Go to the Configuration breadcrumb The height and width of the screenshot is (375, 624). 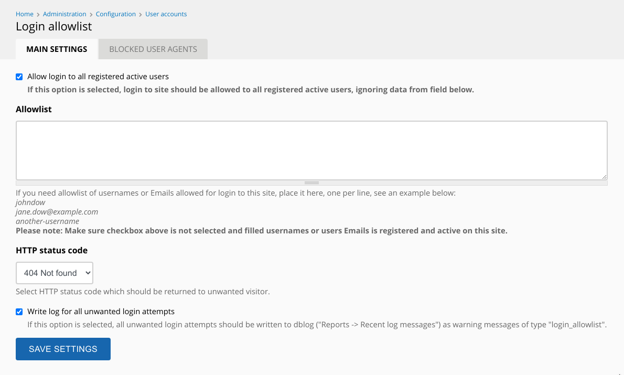(x=115, y=14)
